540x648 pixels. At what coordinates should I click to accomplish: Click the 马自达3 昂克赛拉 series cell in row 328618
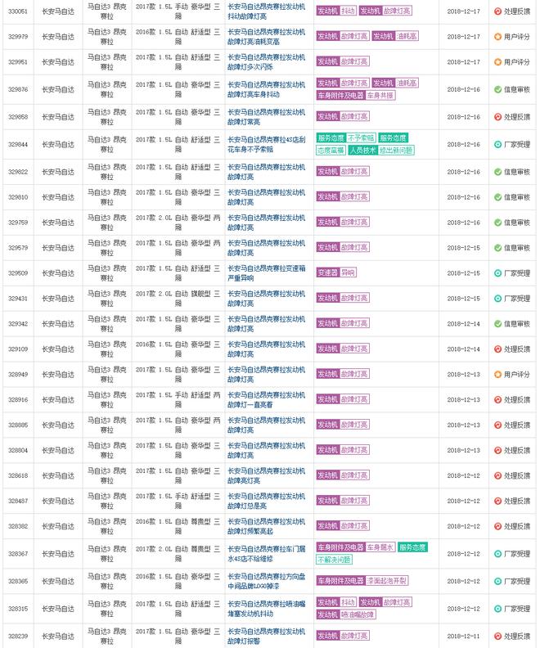pos(107,475)
